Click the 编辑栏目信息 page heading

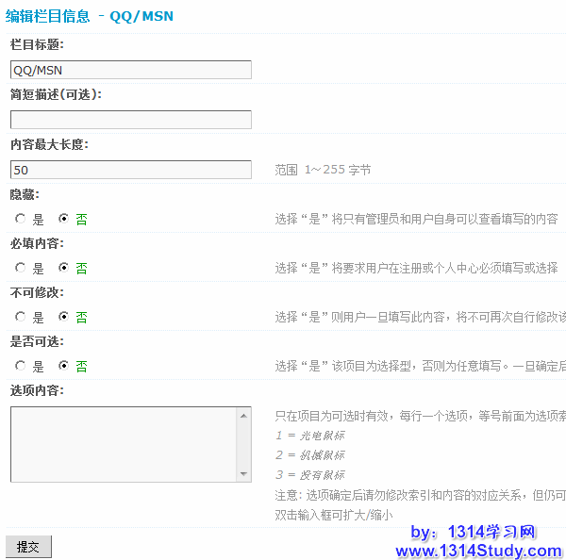point(48,16)
